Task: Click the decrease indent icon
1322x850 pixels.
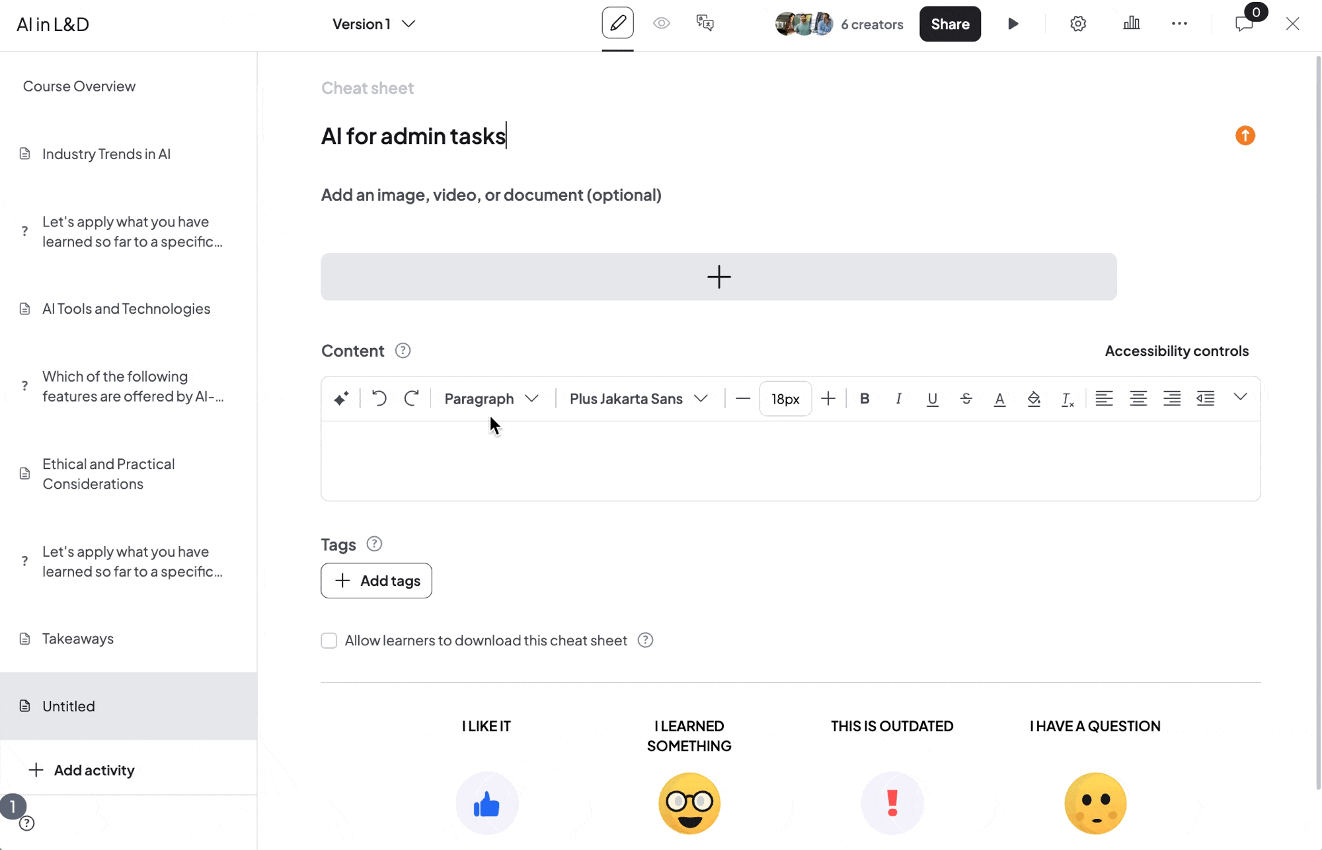Action: click(x=1206, y=398)
